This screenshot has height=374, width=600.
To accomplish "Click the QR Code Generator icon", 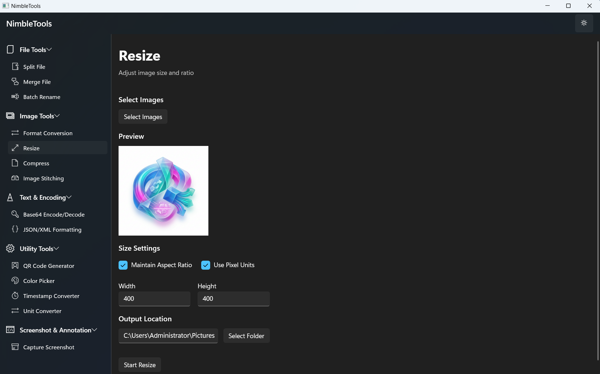I will [15, 265].
